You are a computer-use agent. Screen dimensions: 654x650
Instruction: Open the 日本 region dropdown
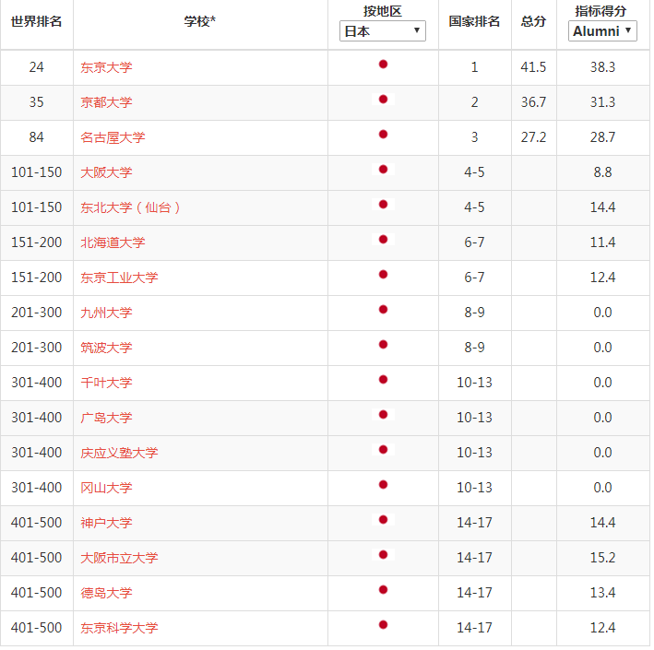click(x=383, y=31)
